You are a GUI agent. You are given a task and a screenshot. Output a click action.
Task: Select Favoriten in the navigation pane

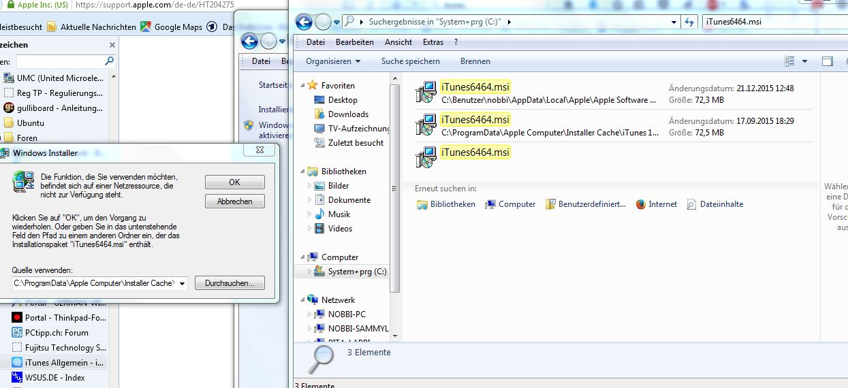click(x=338, y=86)
